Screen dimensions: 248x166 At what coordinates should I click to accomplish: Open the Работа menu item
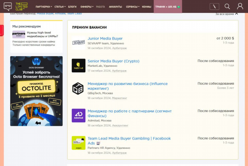pyautogui.click(x=101, y=7)
